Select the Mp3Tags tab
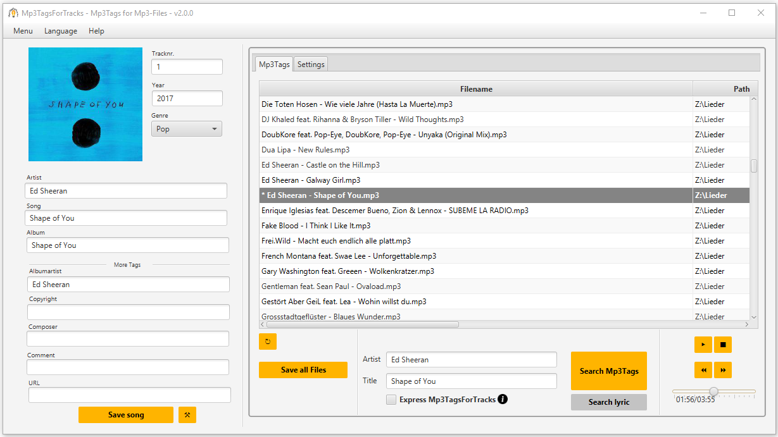 click(274, 64)
